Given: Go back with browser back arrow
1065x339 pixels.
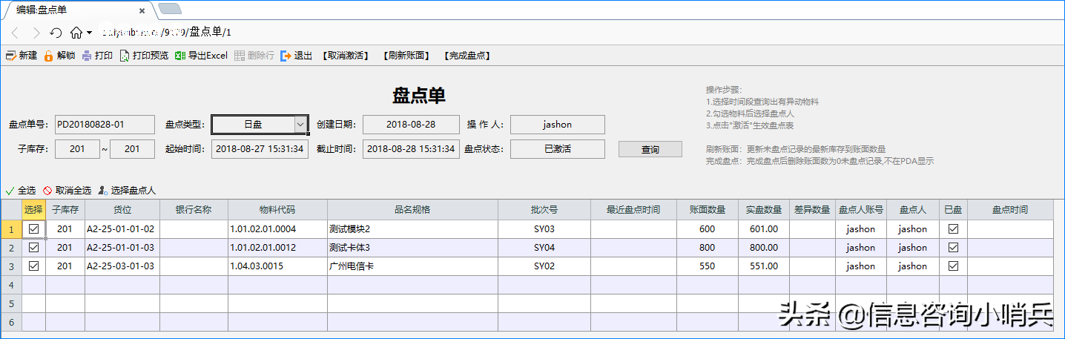Looking at the screenshot, I should 15,33.
